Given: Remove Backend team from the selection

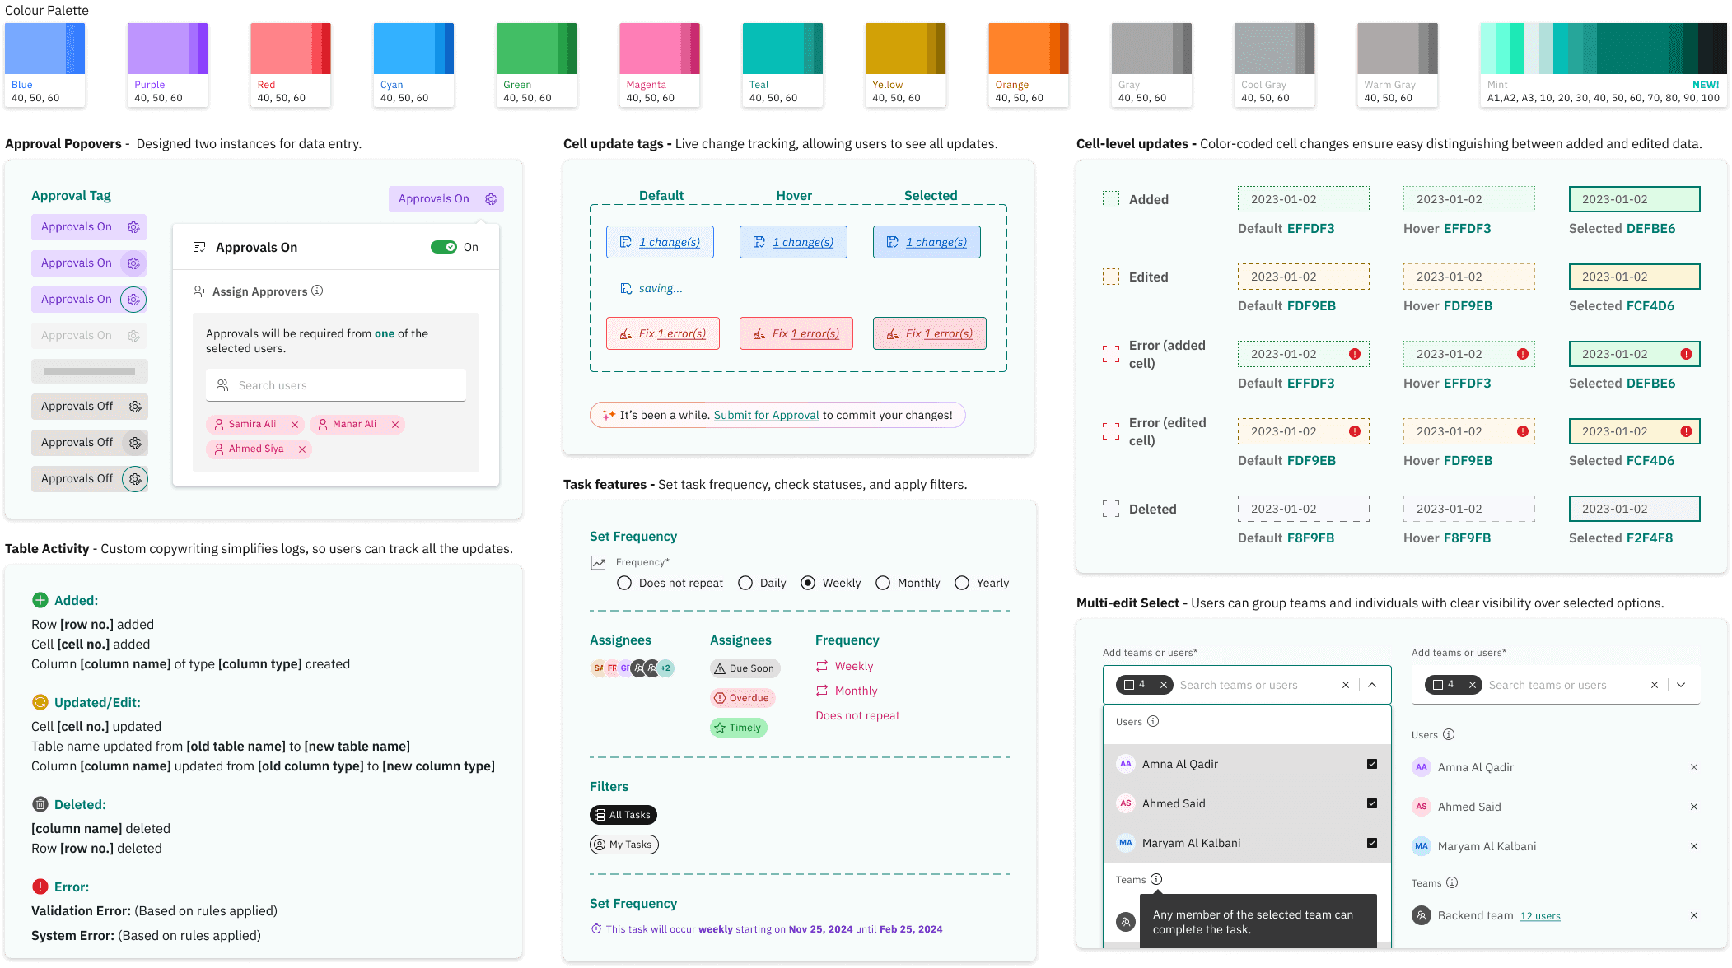Looking at the screenshot, I should [x=1693, y=915].
